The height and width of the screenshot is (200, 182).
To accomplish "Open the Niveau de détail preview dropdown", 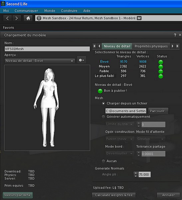I will point(40,61).
